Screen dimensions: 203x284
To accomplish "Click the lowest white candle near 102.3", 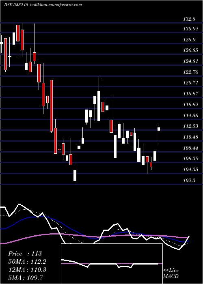I will click(75, 175).
